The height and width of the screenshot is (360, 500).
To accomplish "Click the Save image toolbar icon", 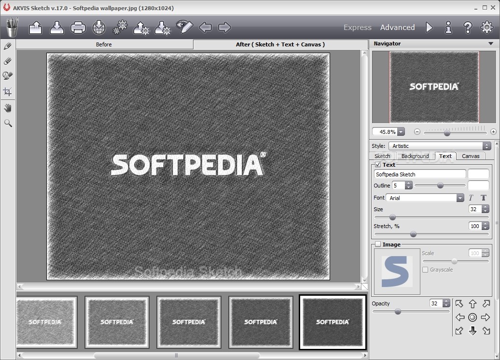I will [57, 28].
